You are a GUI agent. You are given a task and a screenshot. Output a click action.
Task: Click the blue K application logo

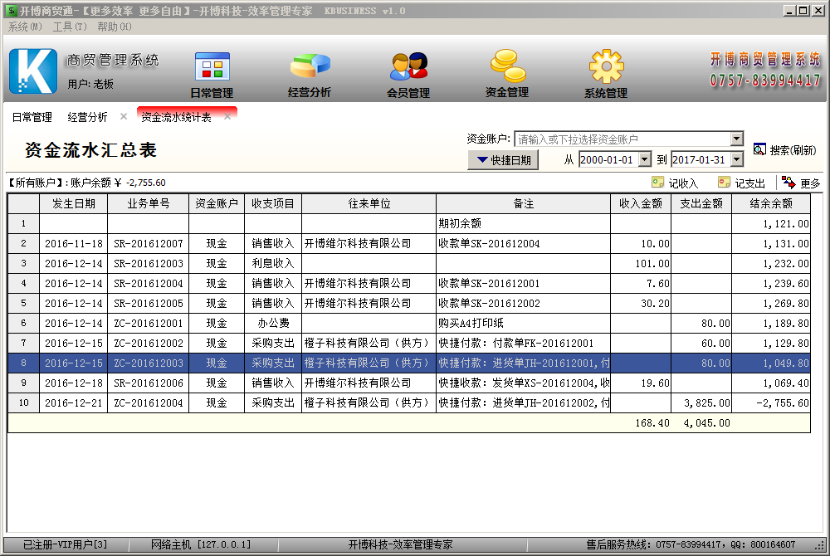pos(33,71)
